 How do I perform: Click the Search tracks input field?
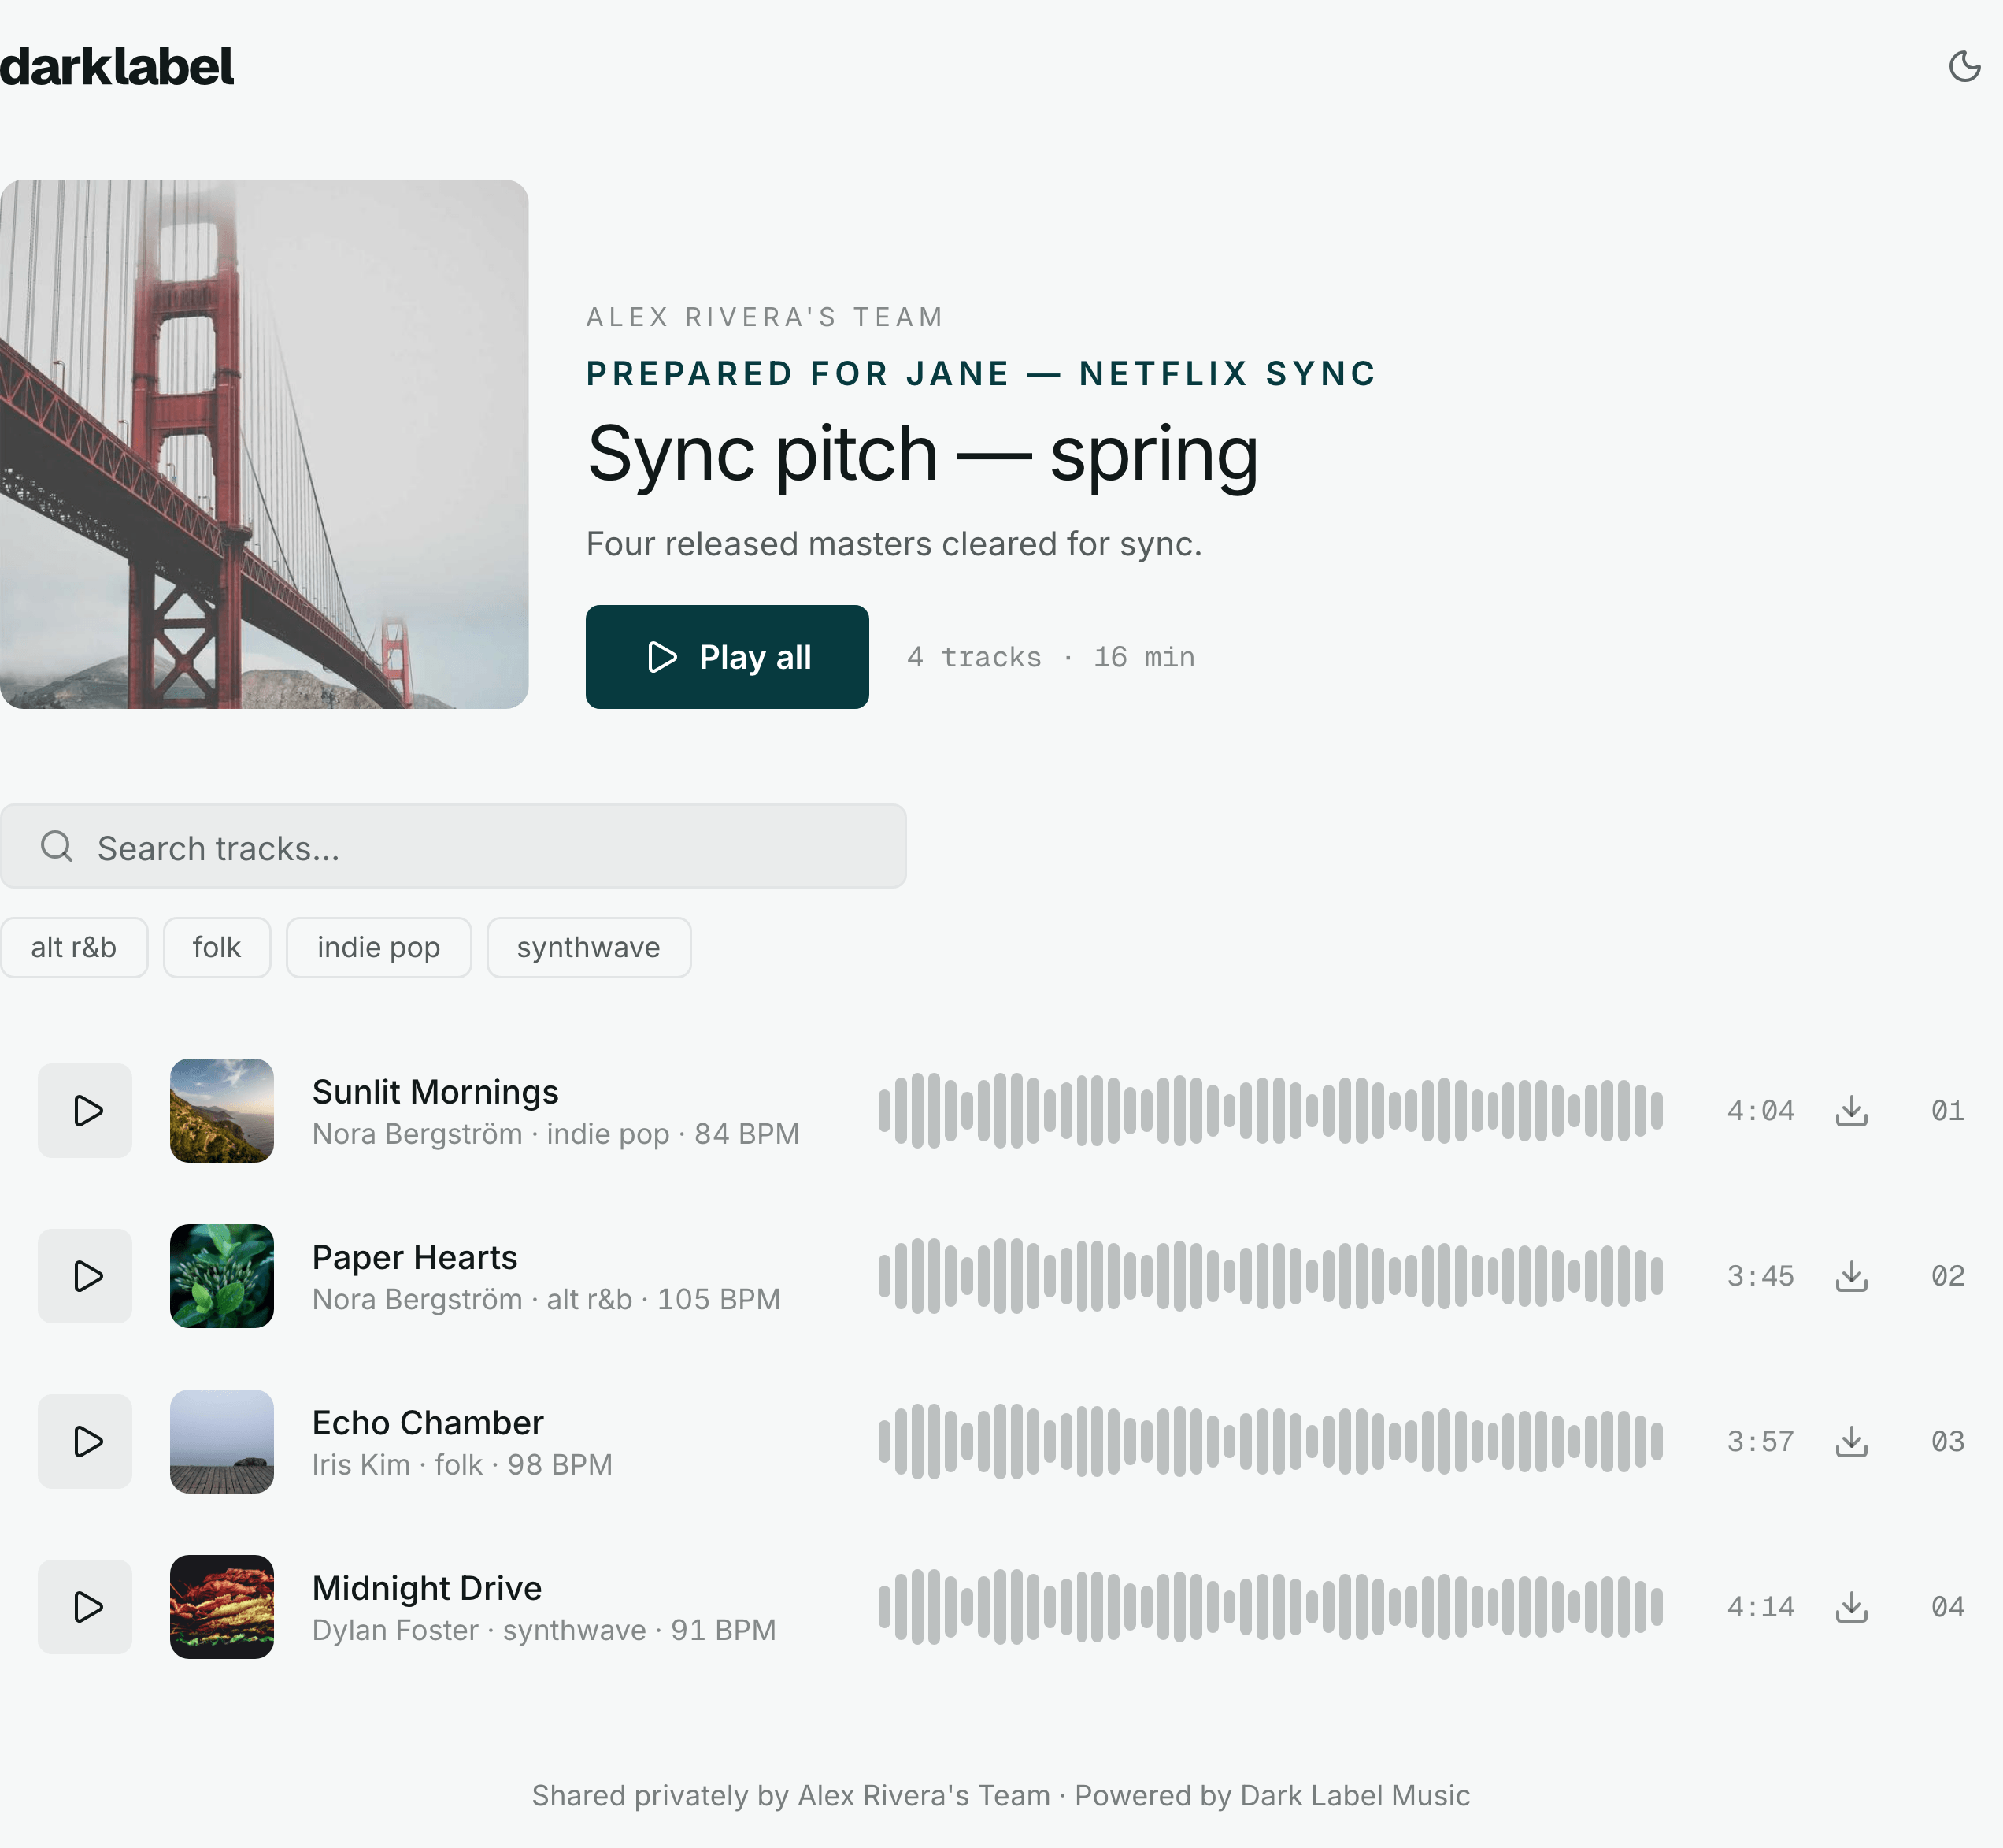[x=453, y=847]
